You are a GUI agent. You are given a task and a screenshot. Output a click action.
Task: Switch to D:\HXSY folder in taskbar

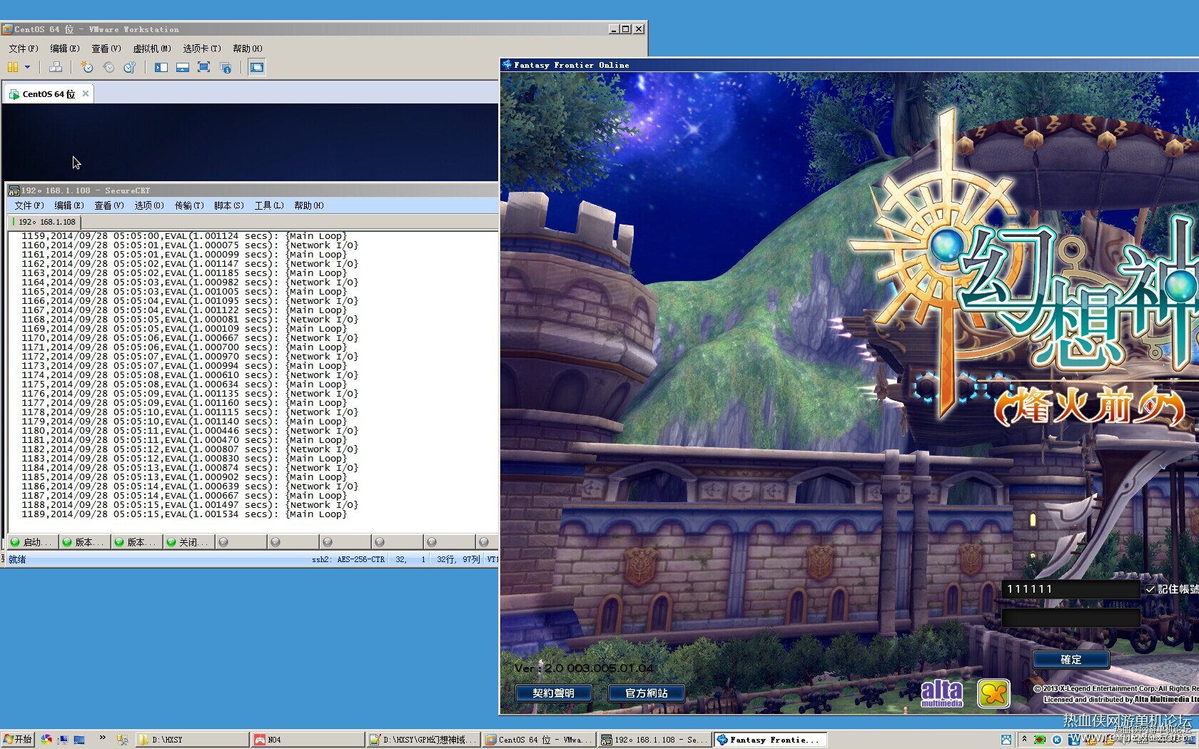click(192, 740)
